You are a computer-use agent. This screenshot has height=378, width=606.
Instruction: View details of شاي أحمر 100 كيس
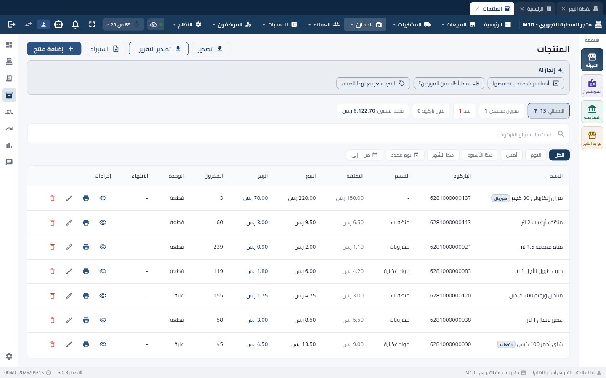tap(103, 344)
